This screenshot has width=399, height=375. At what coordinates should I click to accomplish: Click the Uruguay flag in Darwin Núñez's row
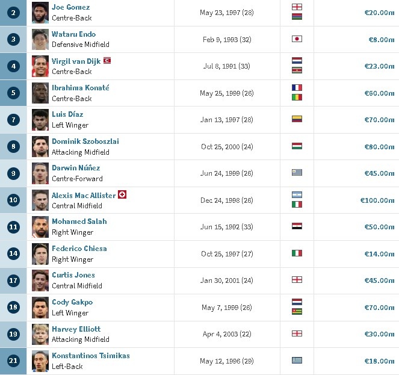[x=296, y=173]
